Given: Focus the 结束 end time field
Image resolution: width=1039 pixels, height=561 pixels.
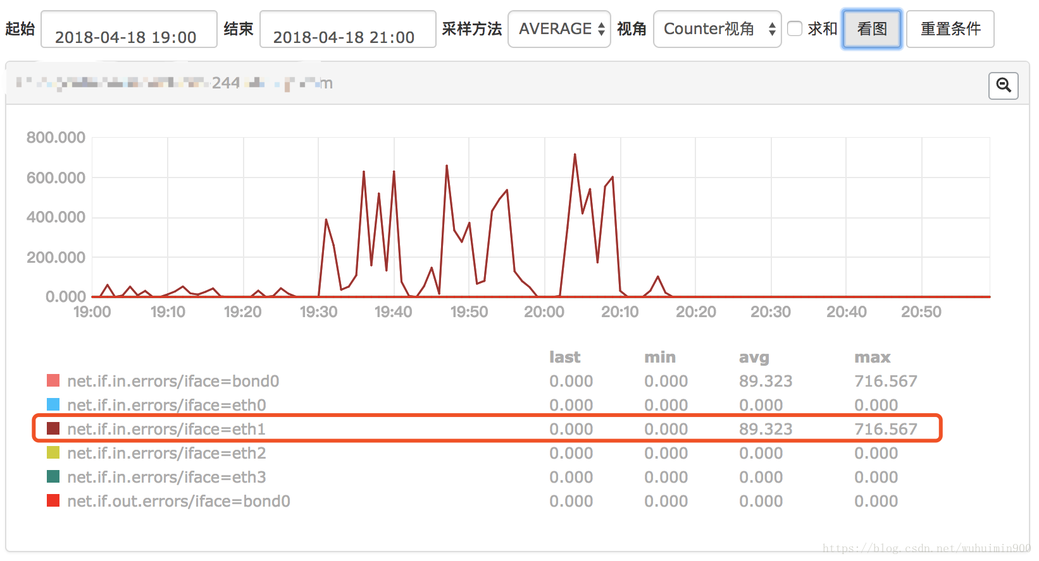Looking at the screenshot, I should pyautogui.click(x=348, y=29).
